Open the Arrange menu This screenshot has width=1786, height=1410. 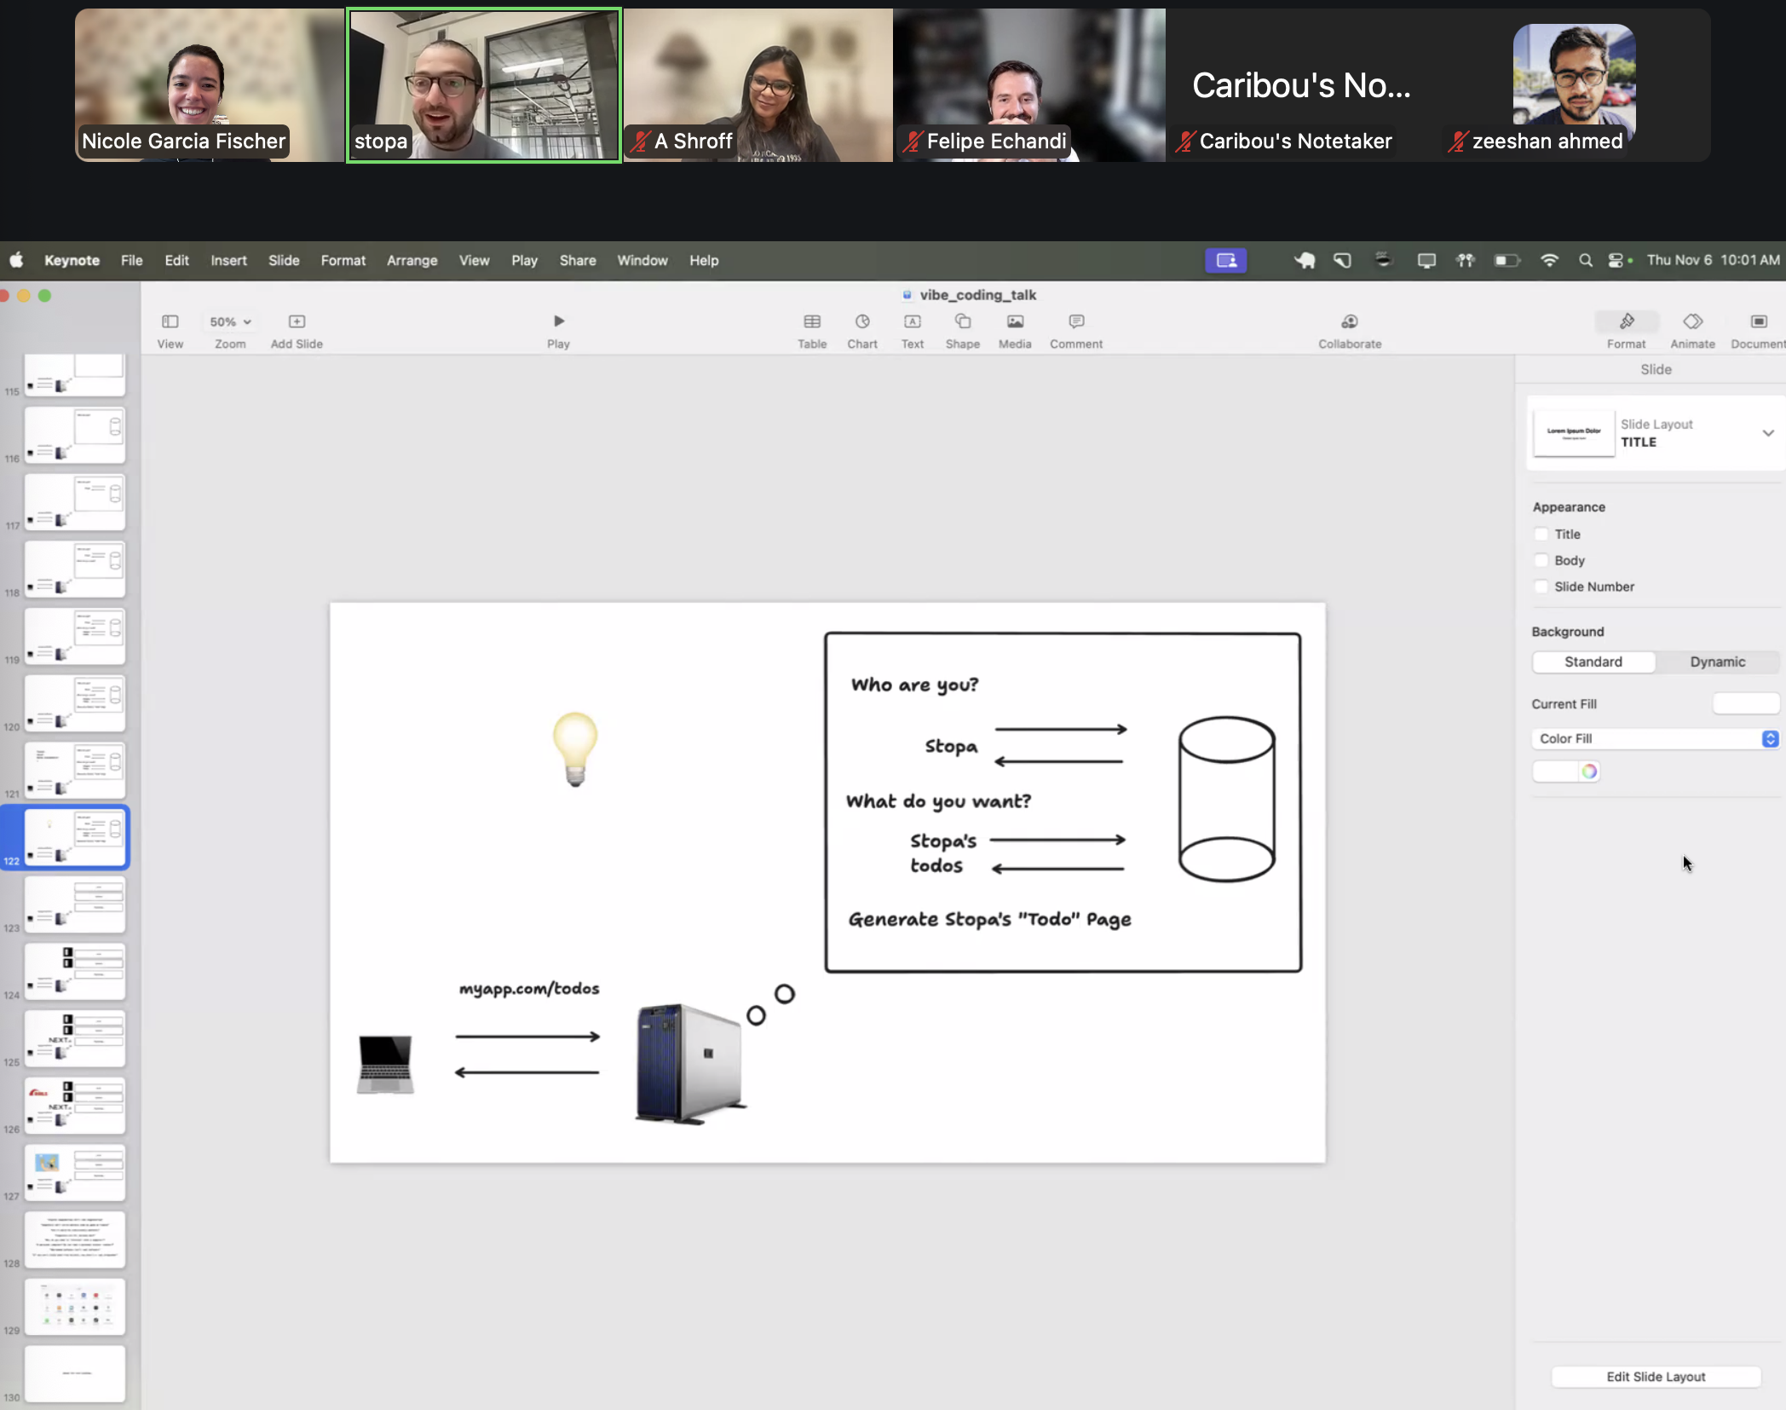[x=412, y=261]
